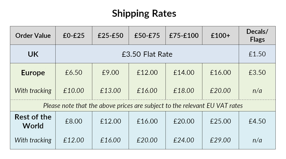Select Europe £6.50 price cell

coord(74,73)
